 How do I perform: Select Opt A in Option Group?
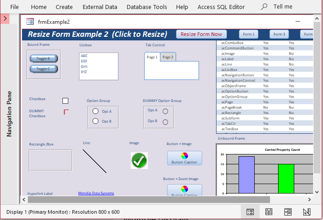(x=95, y=111)
